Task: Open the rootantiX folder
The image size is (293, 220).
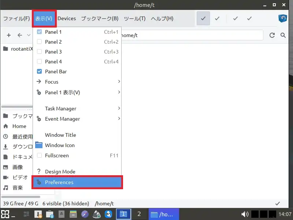Action: point(18,49)
